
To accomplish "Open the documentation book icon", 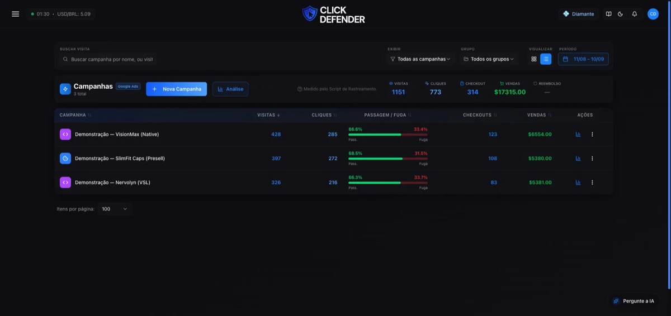I will (x=609, y=14).
